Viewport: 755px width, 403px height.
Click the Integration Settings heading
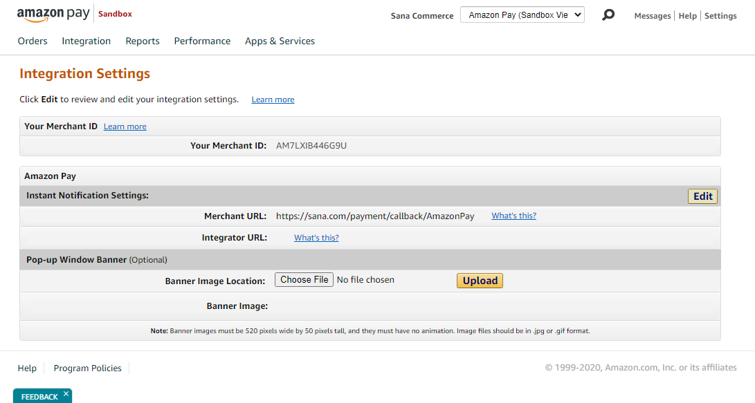point(84,73)
